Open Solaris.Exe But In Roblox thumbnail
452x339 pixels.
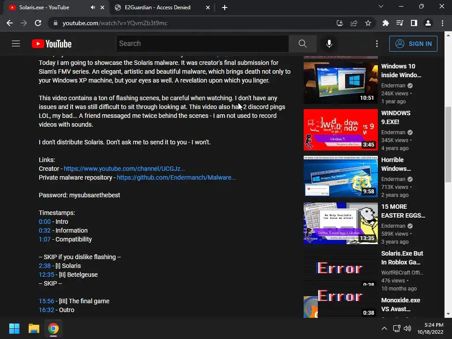click(340, 268)
